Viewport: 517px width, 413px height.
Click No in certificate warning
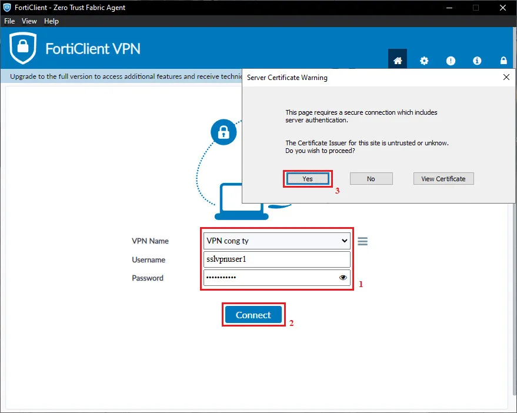click(x=371, y=179)
